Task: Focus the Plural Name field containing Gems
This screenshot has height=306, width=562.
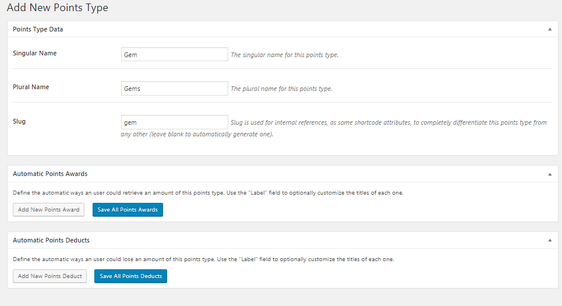Action: [175, 88]
